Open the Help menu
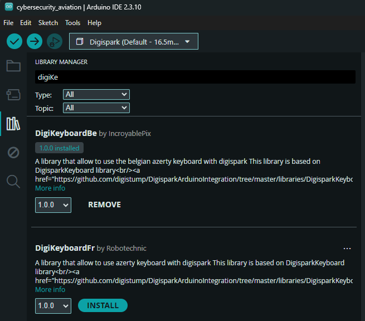Image resolution: width=365 pixels, height=321 pixels. (x=94, y=23)
